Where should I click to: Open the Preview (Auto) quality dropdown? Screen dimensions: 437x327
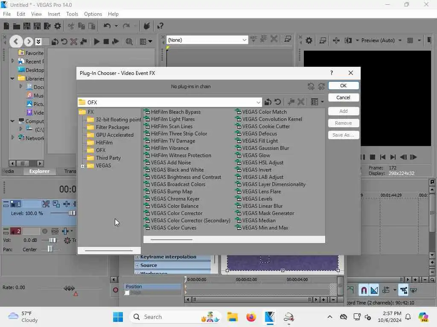[400, 40]
